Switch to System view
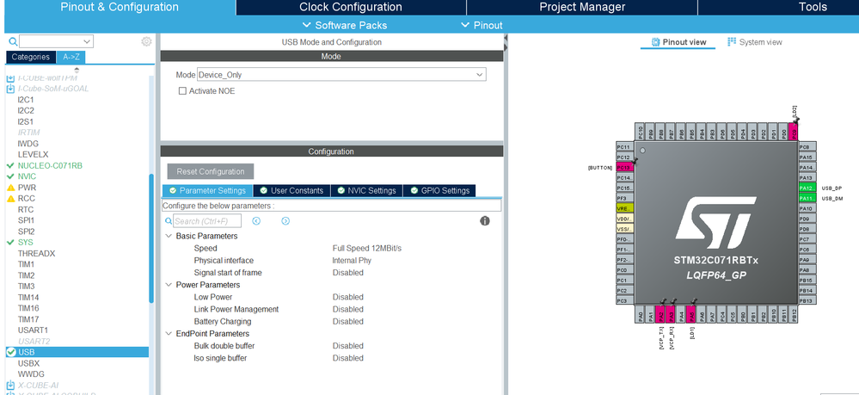 pos(754,42)
